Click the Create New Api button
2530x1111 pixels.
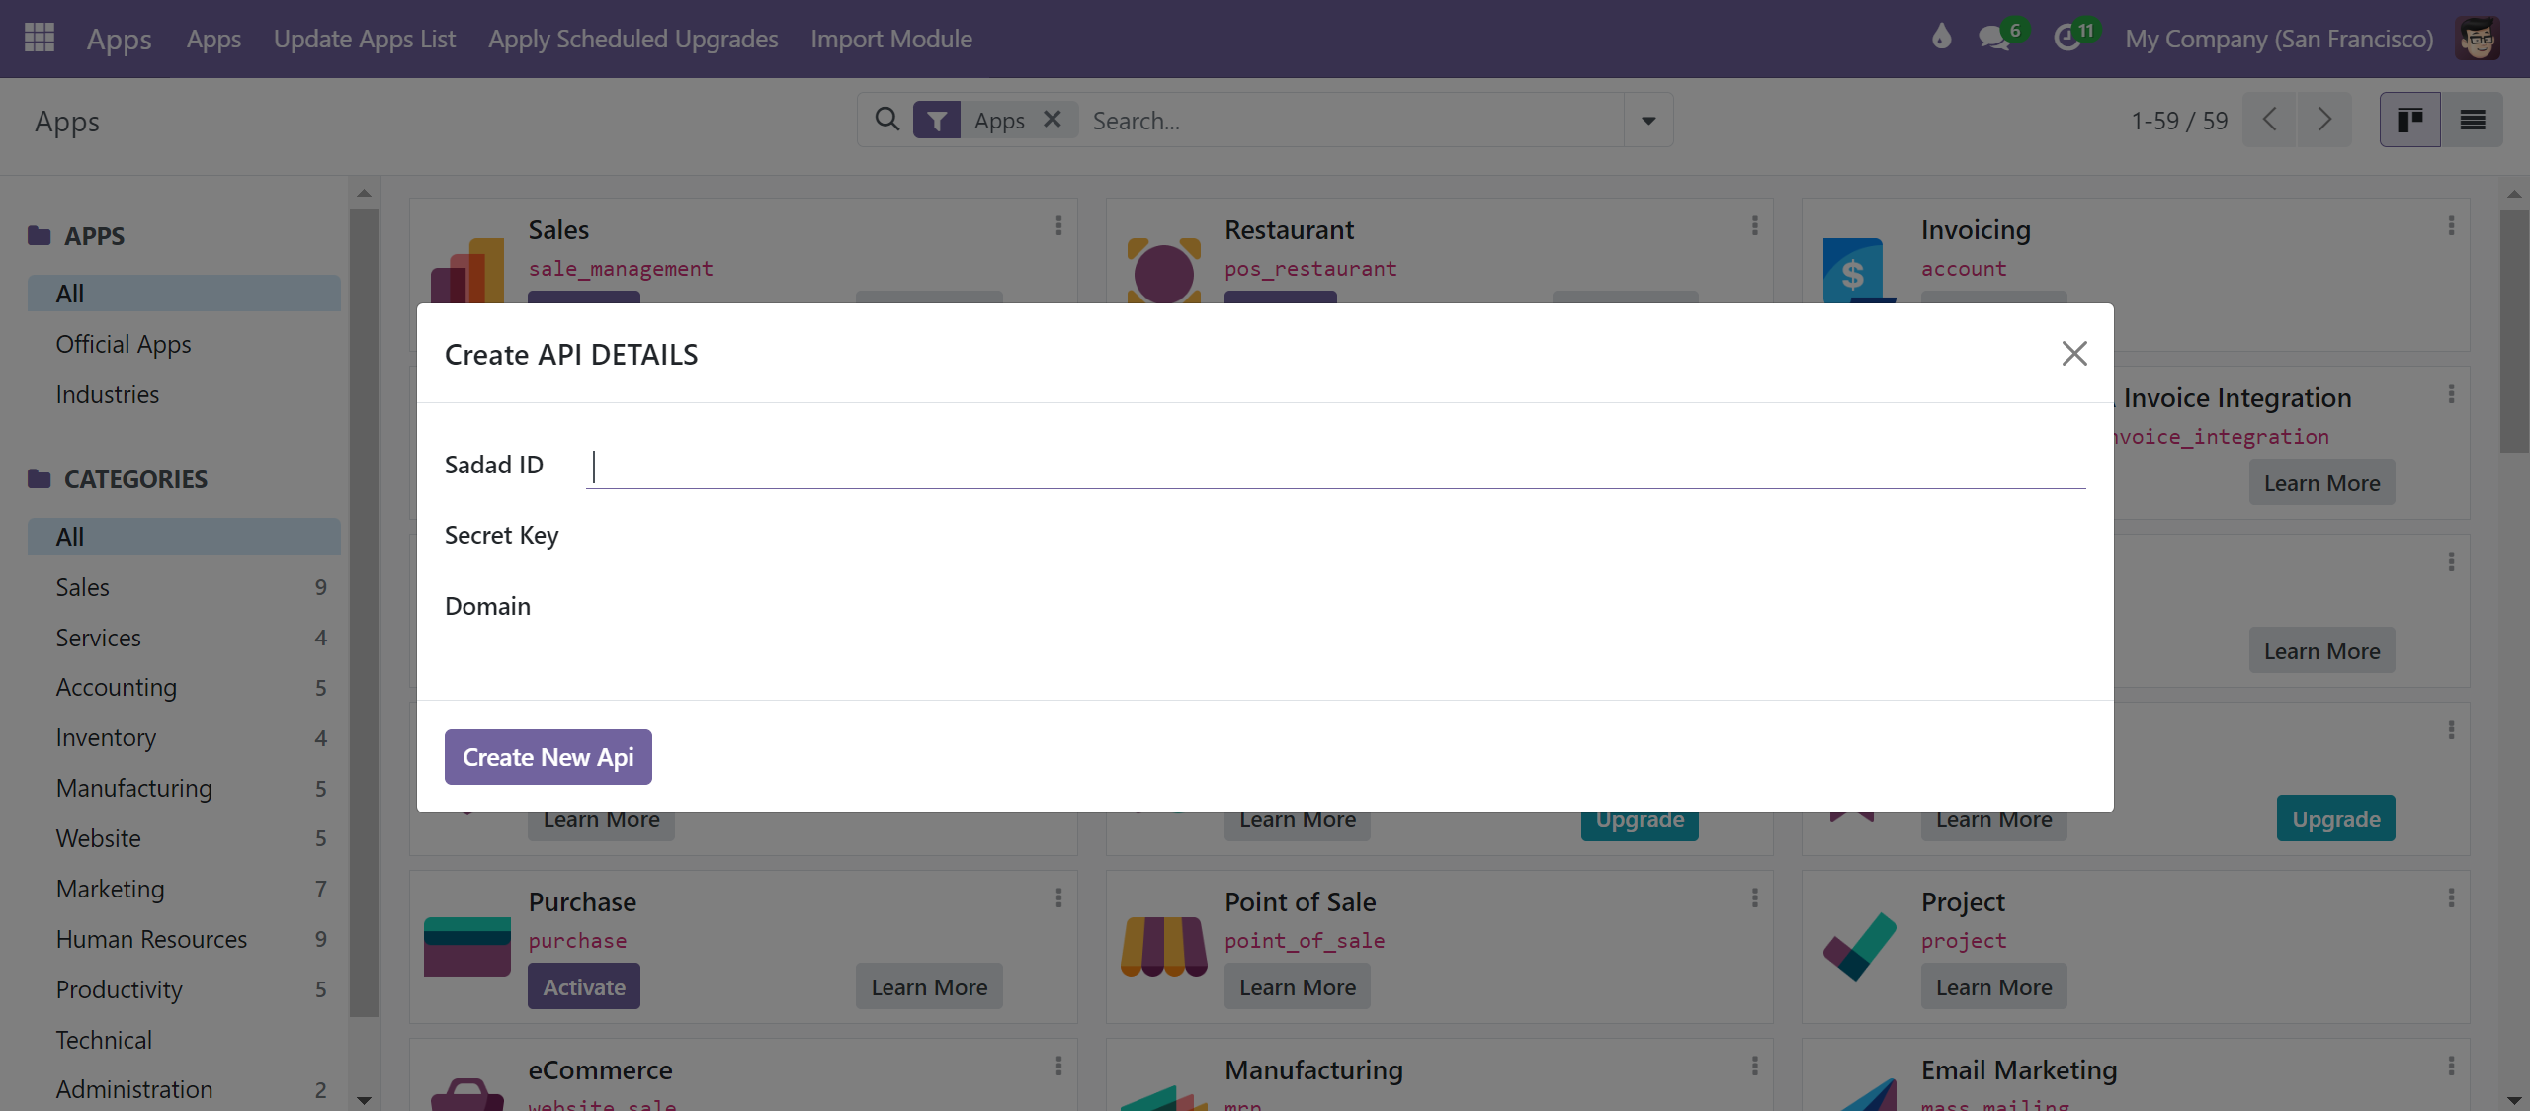[x=548, y=757]
